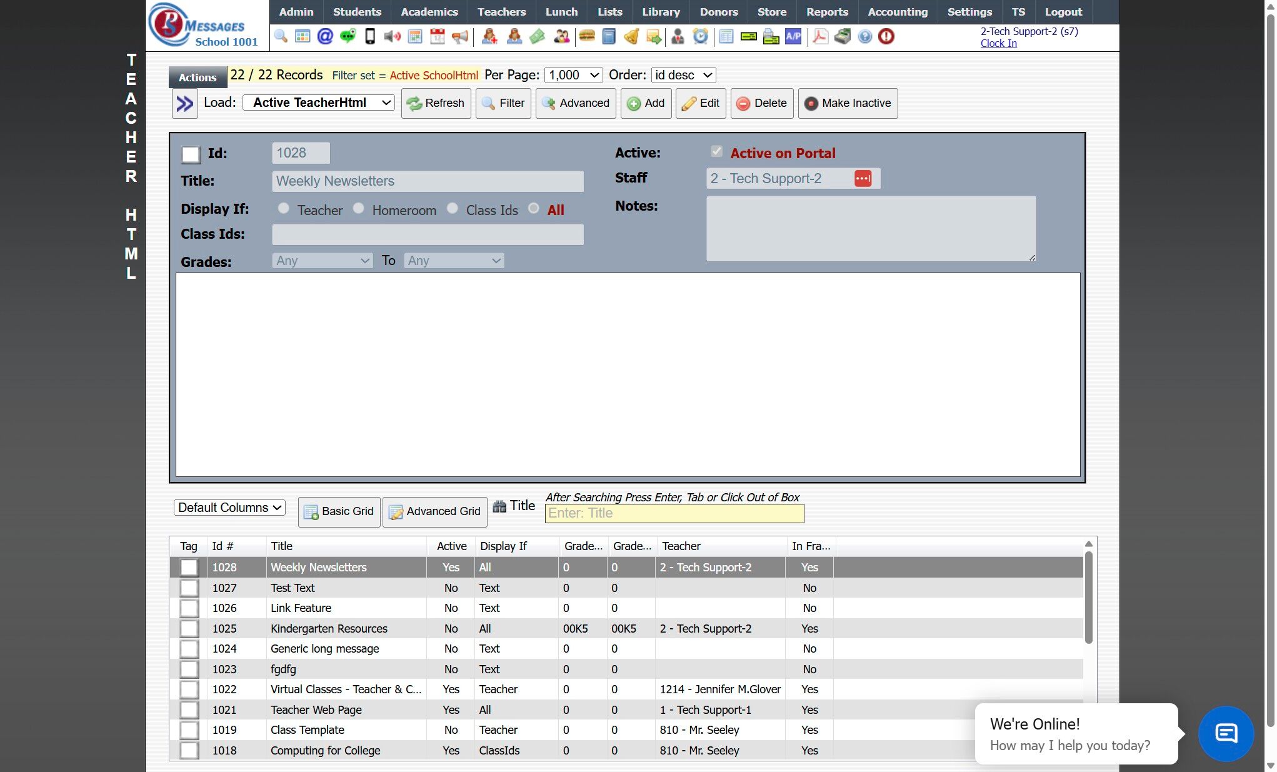The height and width of the screenshot is (772, 1277).
Task: Open the alarm clock icon
Action: point(701,36)
